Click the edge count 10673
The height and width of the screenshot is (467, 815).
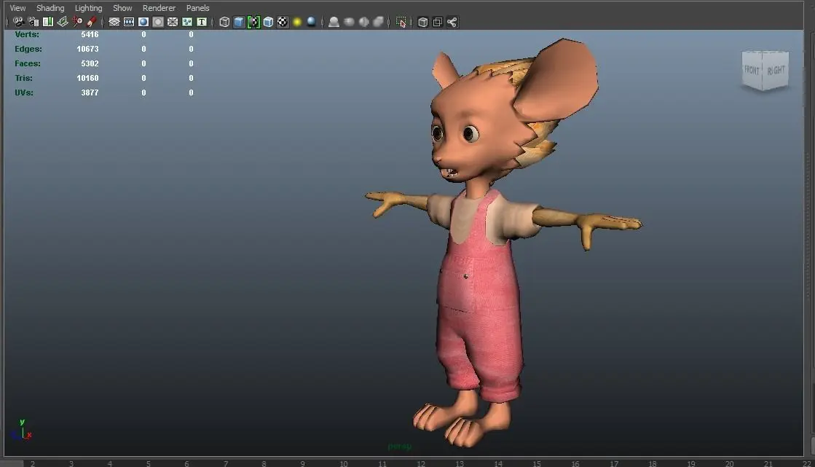click(x=87, y=49)
